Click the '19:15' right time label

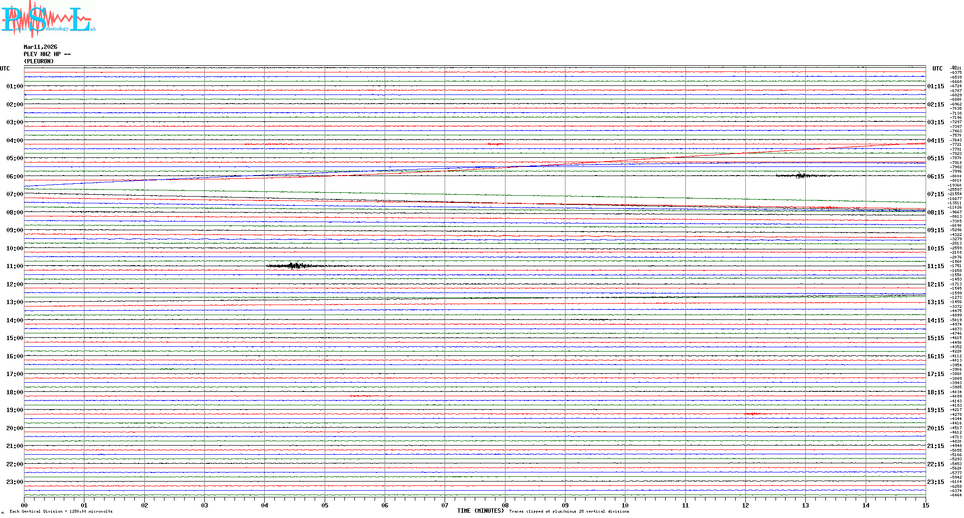click(935, 410)
